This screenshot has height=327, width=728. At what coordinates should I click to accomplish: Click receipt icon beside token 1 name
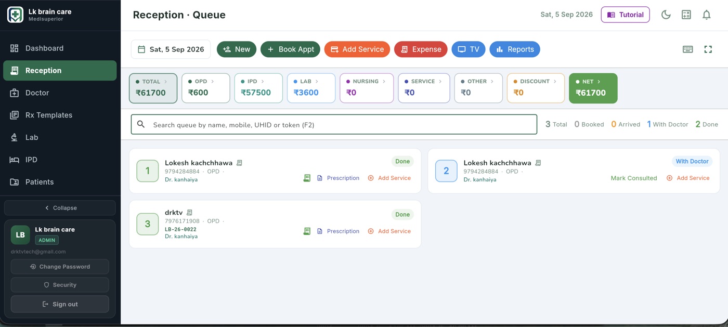click(239, 163)
